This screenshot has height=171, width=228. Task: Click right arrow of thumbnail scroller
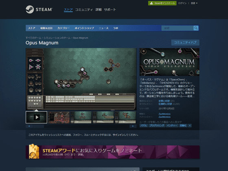pos(133,126)
